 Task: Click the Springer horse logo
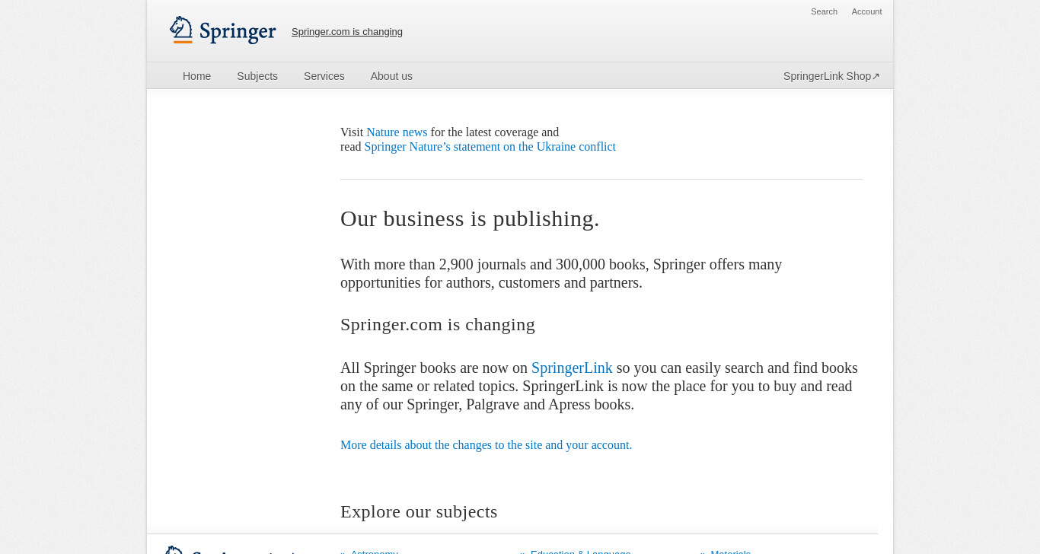222,30
